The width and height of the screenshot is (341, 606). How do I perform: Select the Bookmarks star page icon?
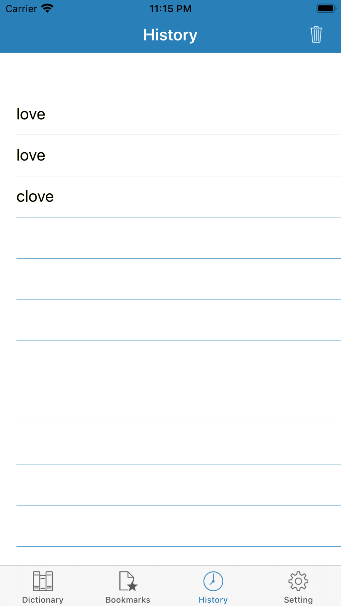click(128, 581)
